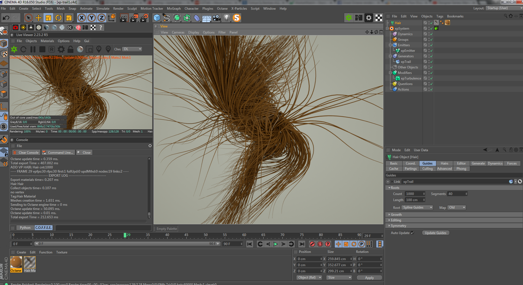Toggle the X-axis lock icon
This screenshot has height=285, width=523.
click(81, 18)
